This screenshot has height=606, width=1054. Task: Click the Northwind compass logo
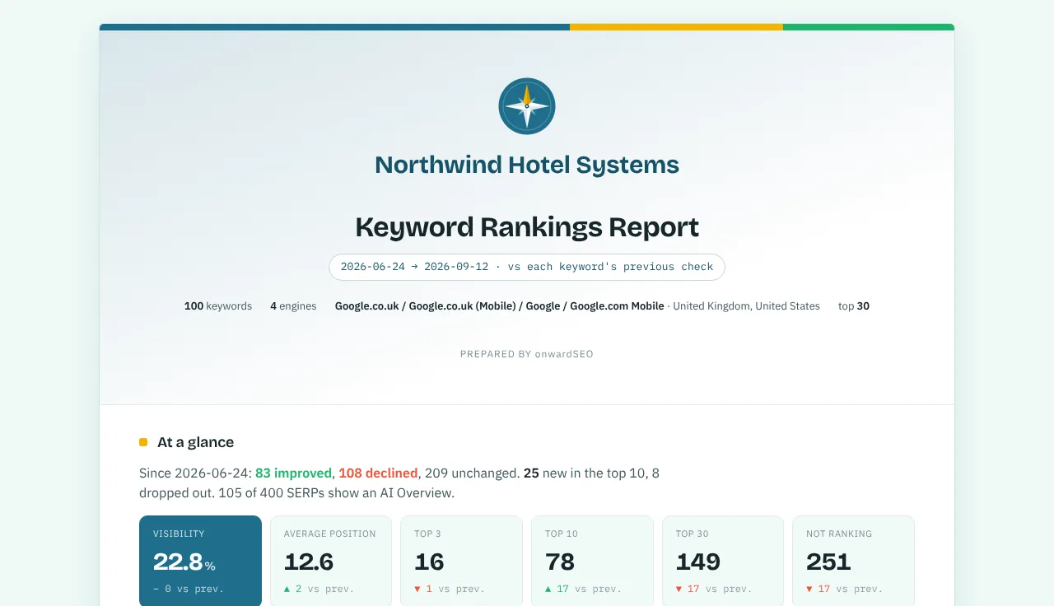coord(527,106)
